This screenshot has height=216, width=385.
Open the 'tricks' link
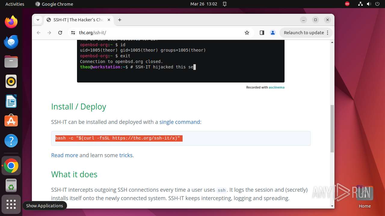[x=126, y=155]
